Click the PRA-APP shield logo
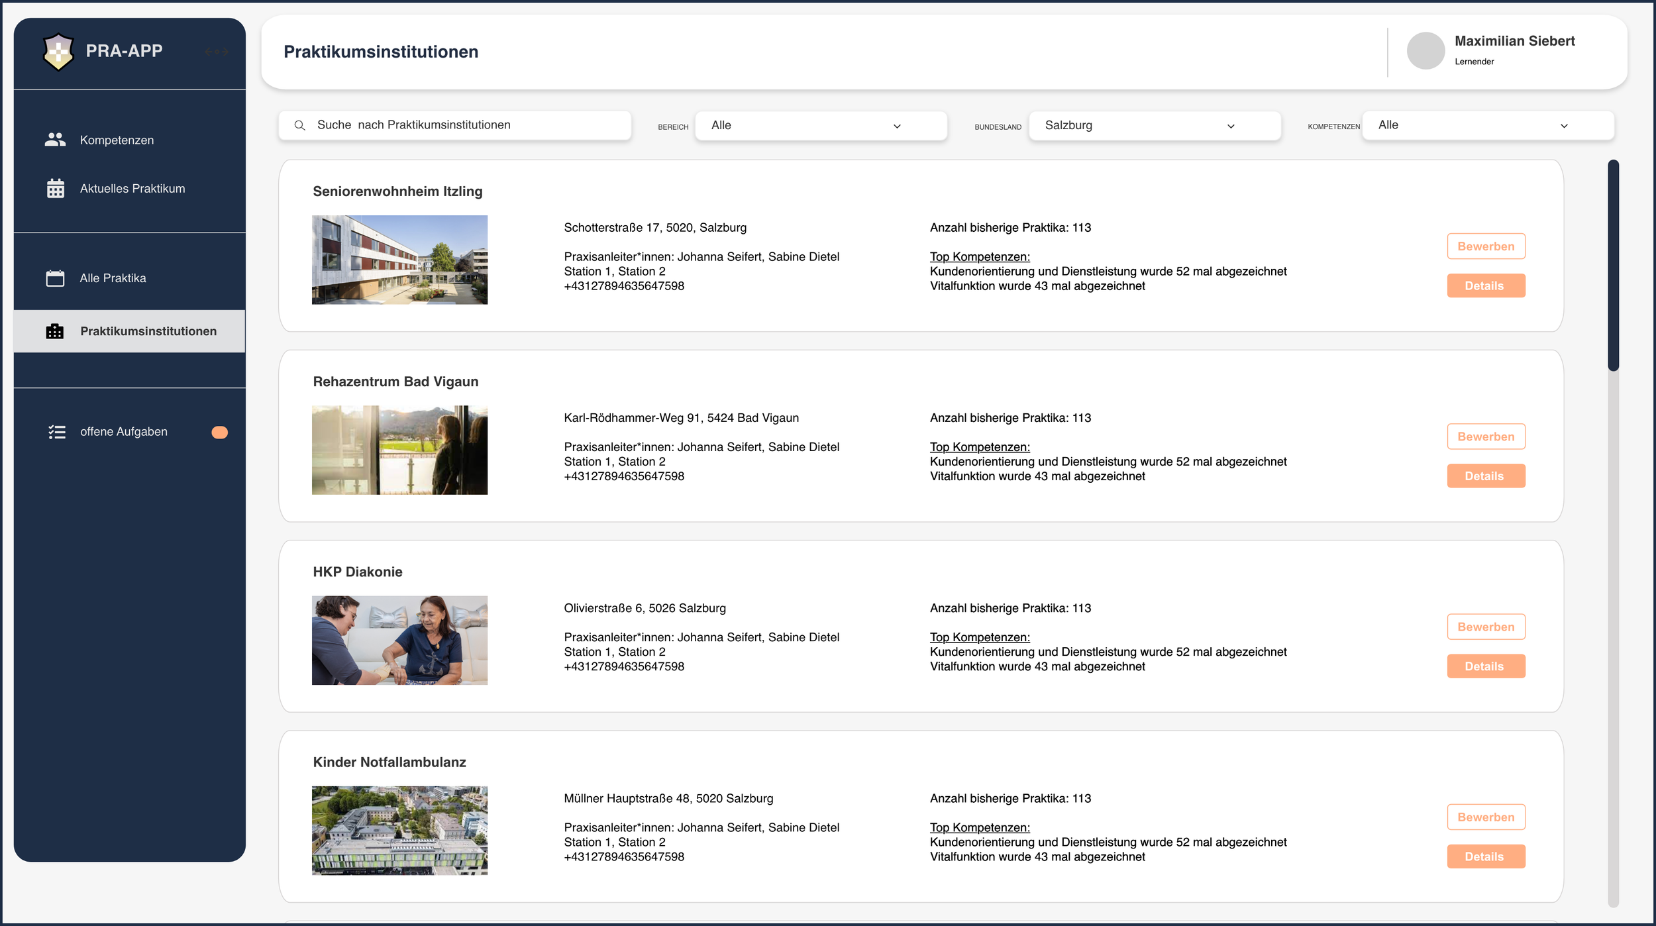 [58, 52]
